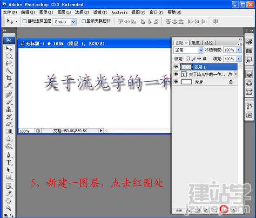Image resolution: width=256 pixels, height=218 pixels.
Task: Open the Group auto-select dropdown
Action: coord(74,22)
